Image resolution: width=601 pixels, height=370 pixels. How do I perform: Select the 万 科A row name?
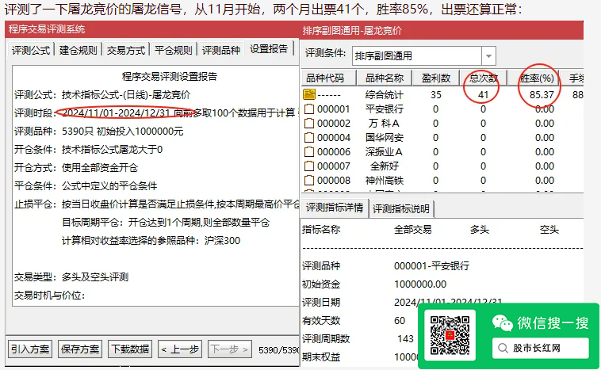click(385, 124)
